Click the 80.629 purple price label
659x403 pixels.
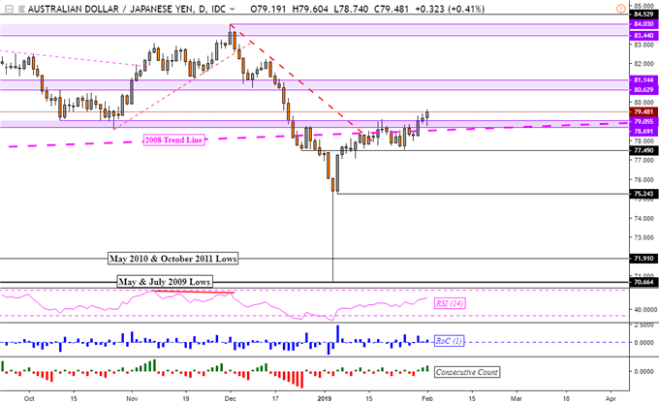point(643,90)
